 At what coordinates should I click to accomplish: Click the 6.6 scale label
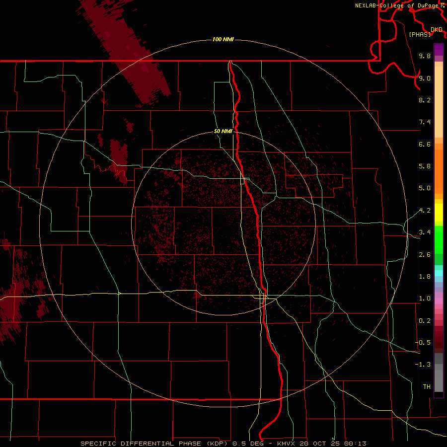[x=425, y=144]
